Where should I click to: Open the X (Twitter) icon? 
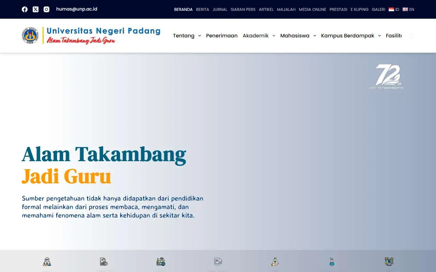coord(35,9)
